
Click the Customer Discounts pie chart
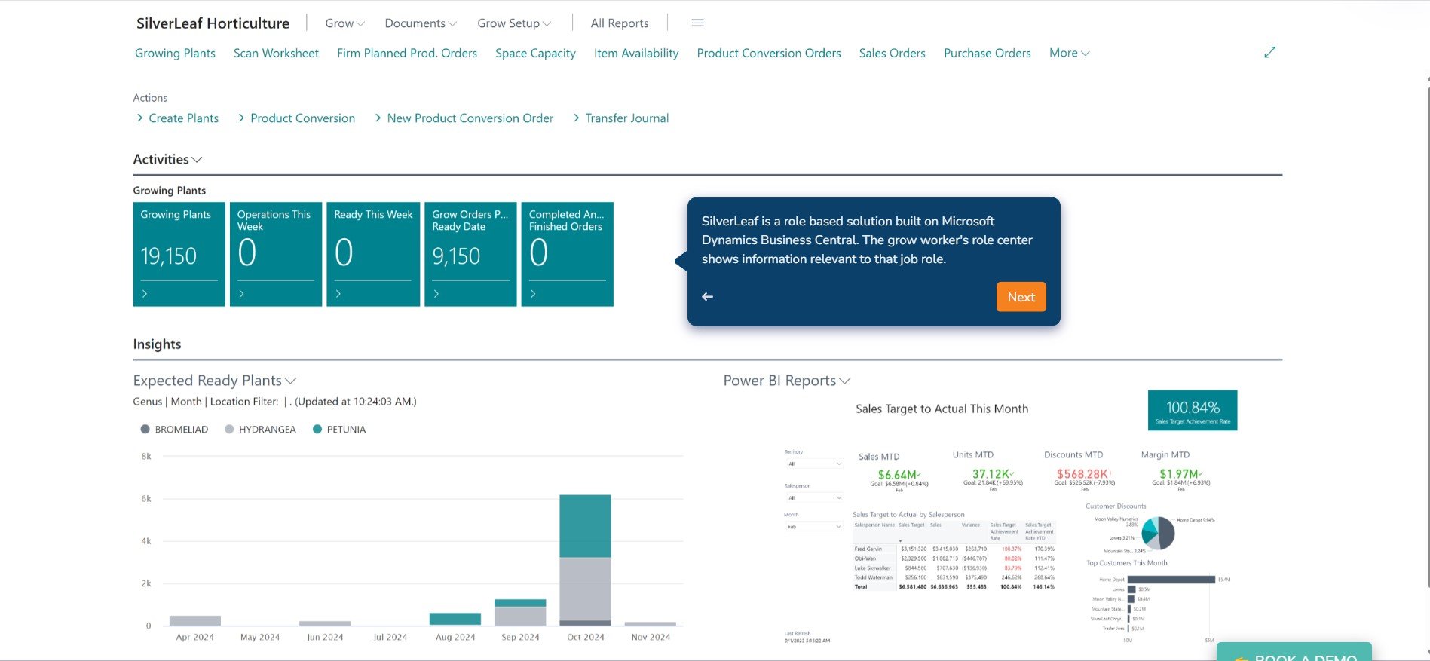1158,533
